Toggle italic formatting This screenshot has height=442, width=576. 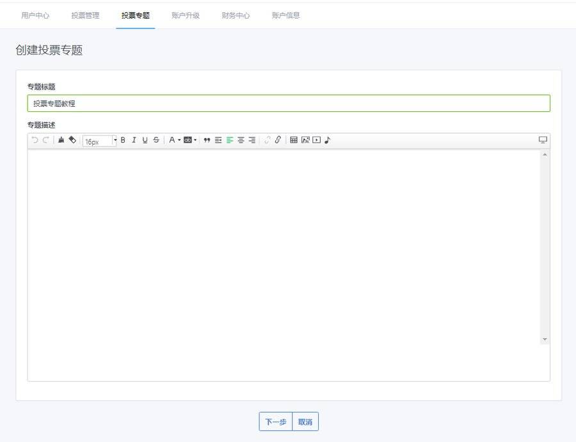click(134, 140)
